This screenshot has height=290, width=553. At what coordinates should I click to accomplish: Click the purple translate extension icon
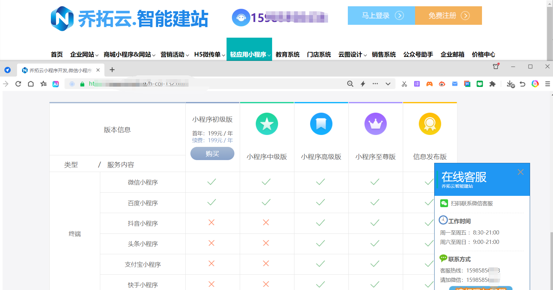[x=417, y=84]
